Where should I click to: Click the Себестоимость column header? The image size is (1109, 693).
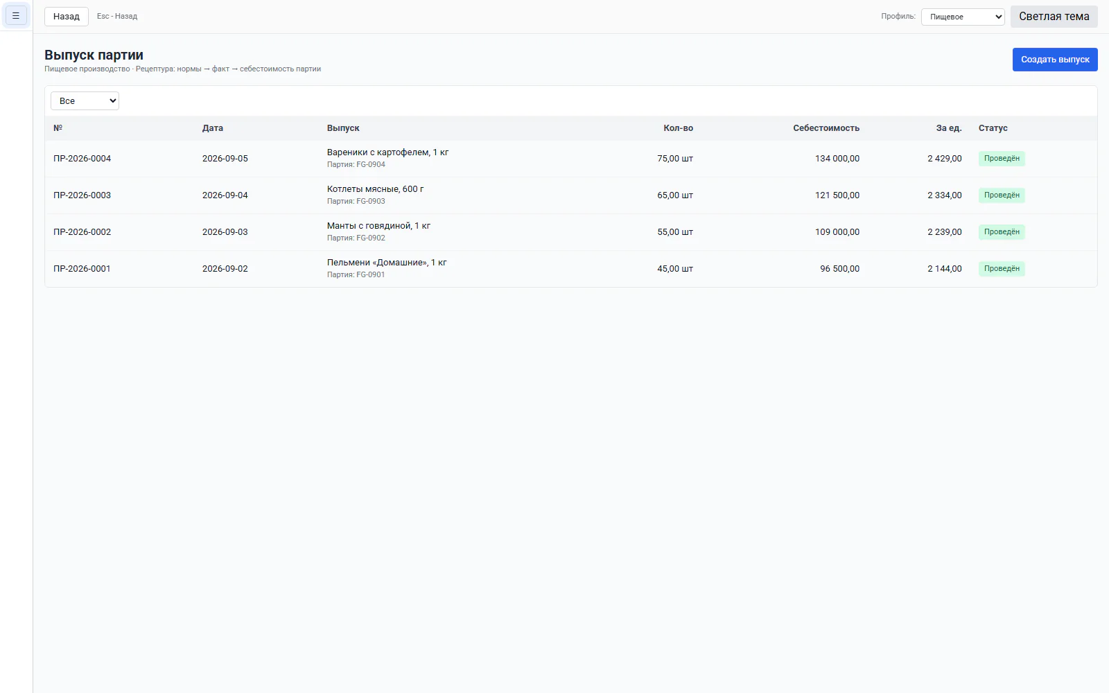826,128
